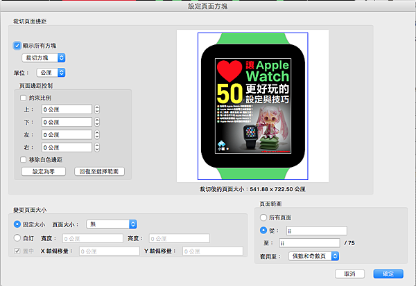Click the 回復至選擇範圍 button
Viewport: 416px width, 286px height.
pos(99,172)
